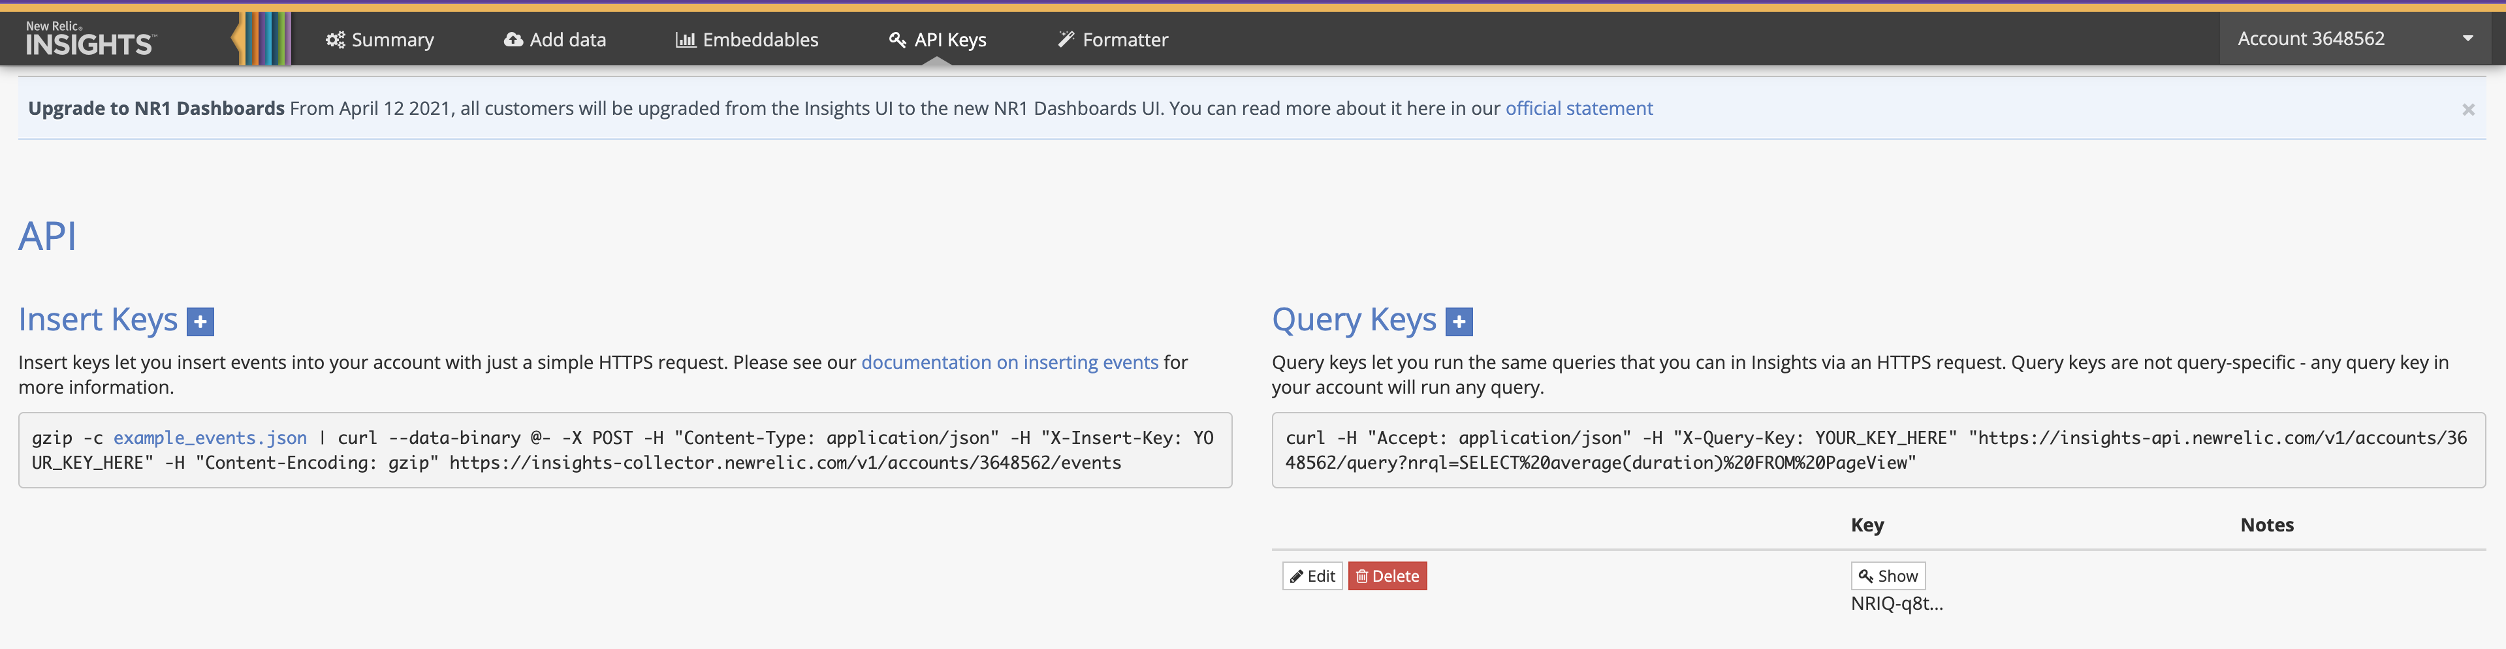Click the Notes column header

tap(2266, 524)
